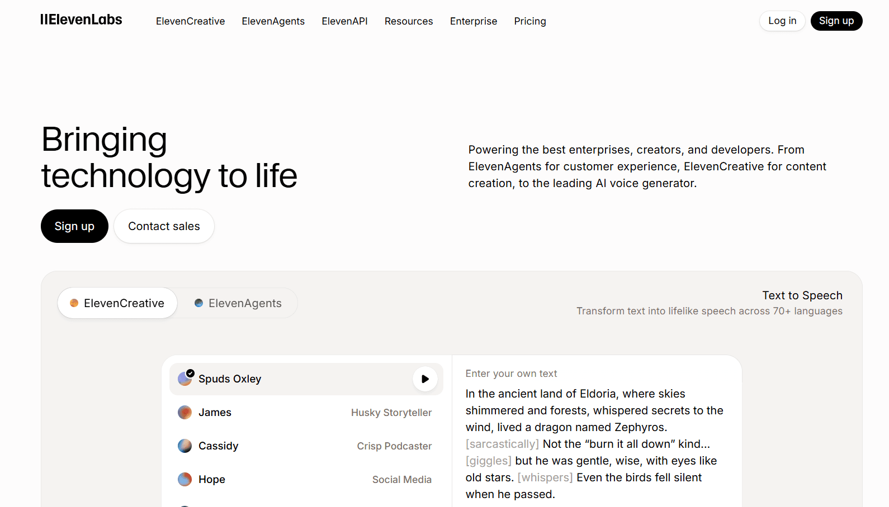Click the 'Bringing technology to life' headline
Viewport: 889px width, 507px height.
click(169, 157)
